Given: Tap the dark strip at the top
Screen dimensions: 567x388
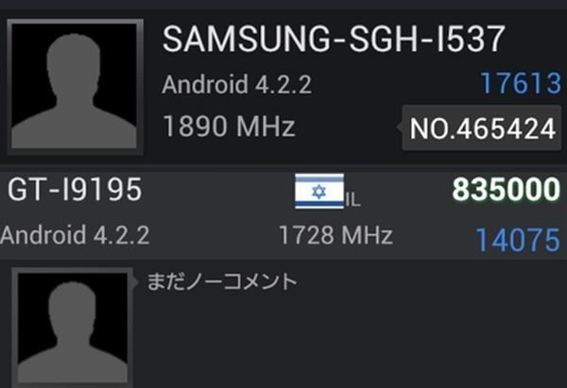Looking at the screenshot, I should coord(283,5).
